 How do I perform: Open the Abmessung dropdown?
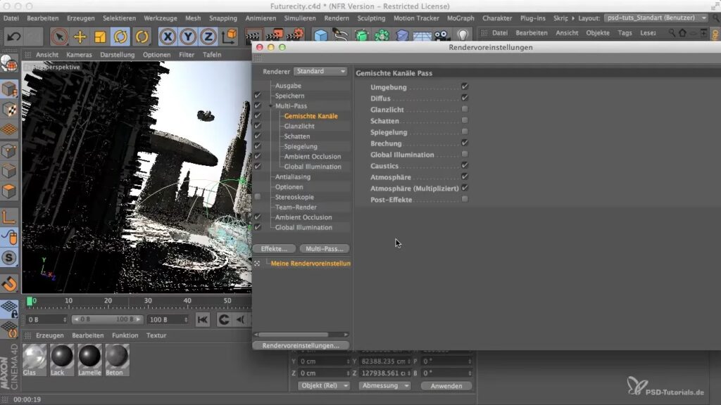tap(384, 385)
